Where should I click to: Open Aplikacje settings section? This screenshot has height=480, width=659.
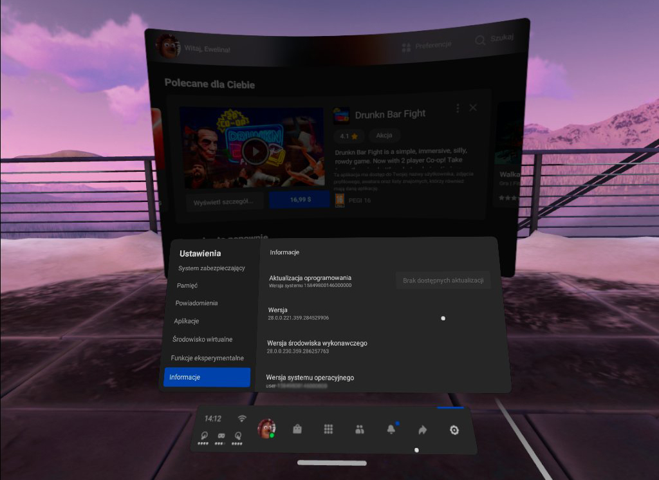point(187,321)
